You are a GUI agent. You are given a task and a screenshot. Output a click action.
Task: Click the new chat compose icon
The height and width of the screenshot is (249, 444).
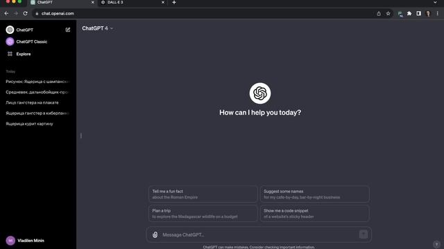tap(68, 30)
